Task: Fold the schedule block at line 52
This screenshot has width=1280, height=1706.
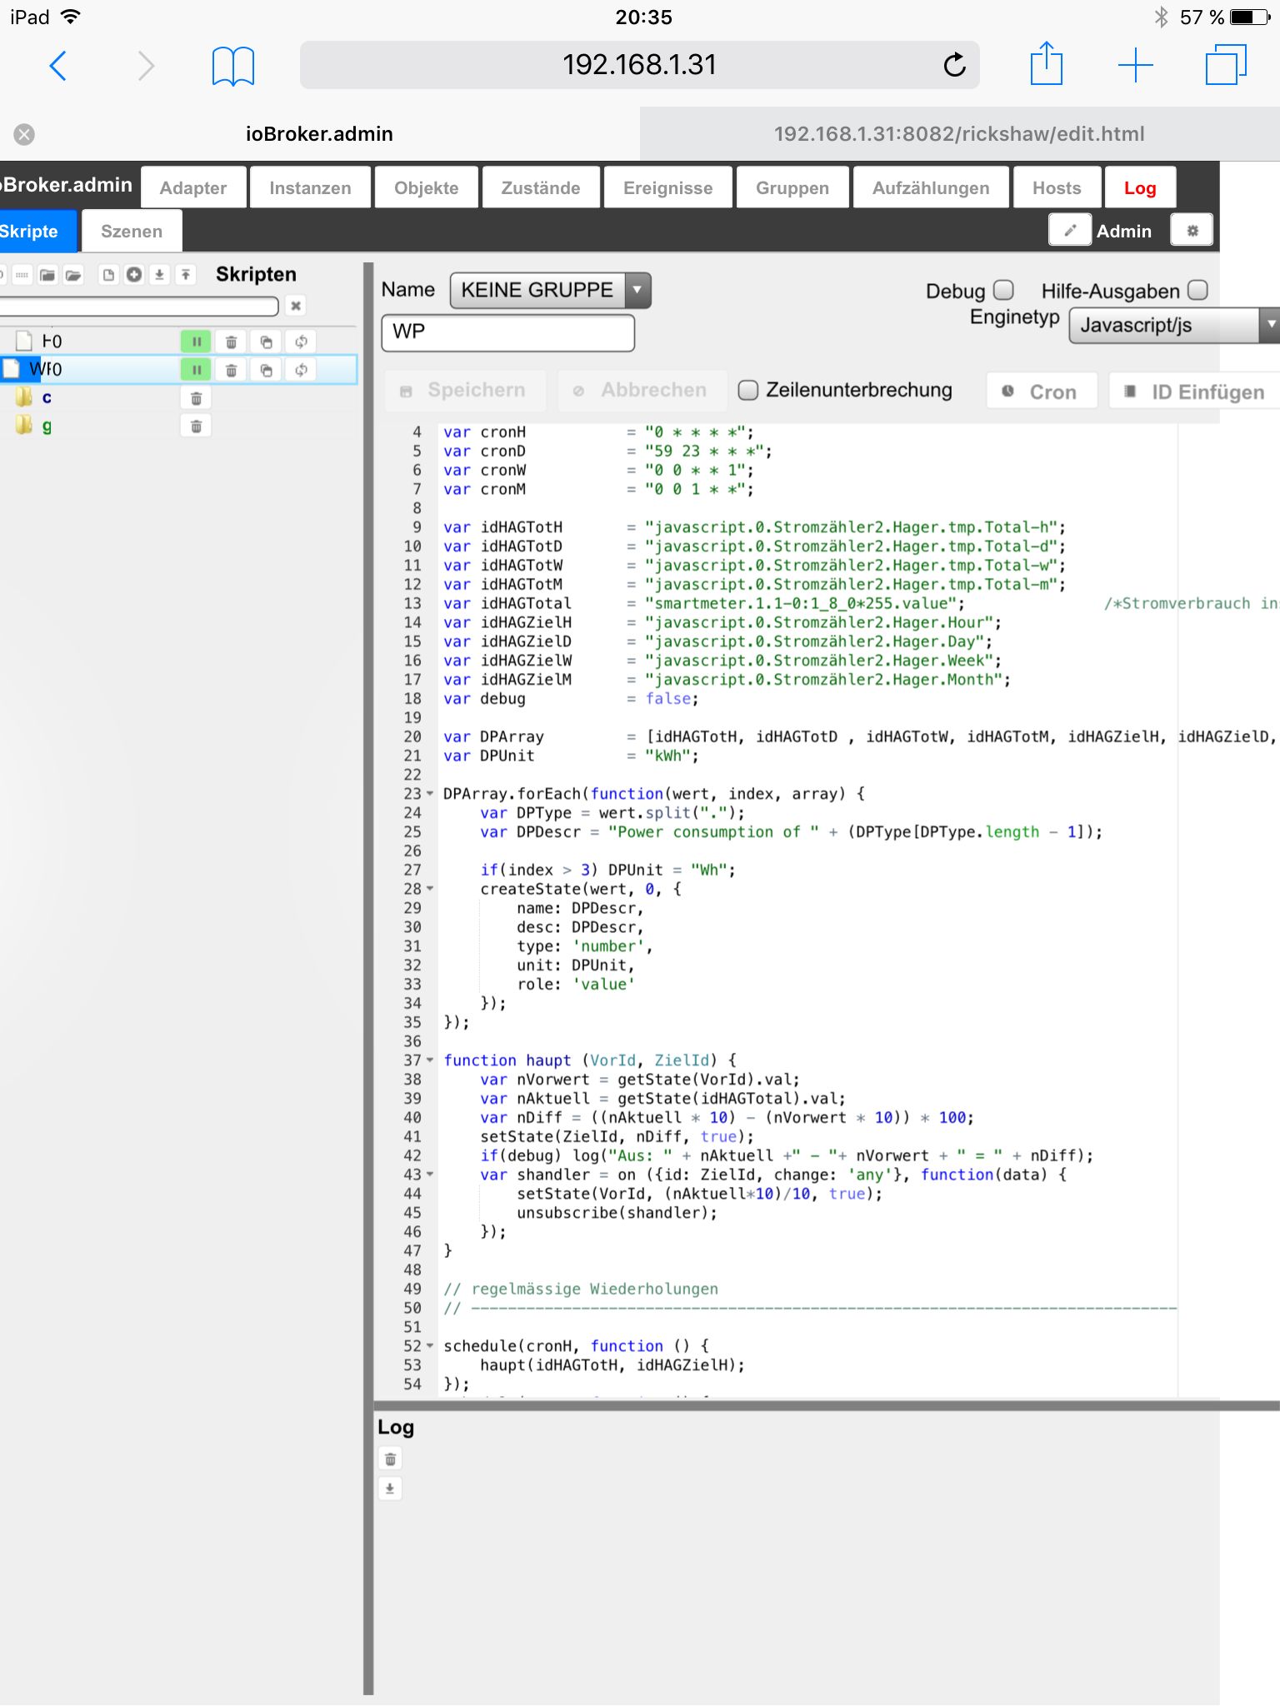Action: click(x=430, y=1346)
